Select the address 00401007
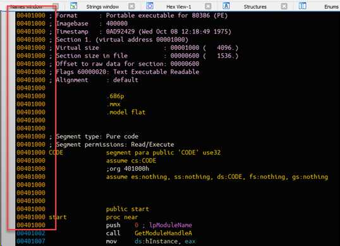 [31, 241]
